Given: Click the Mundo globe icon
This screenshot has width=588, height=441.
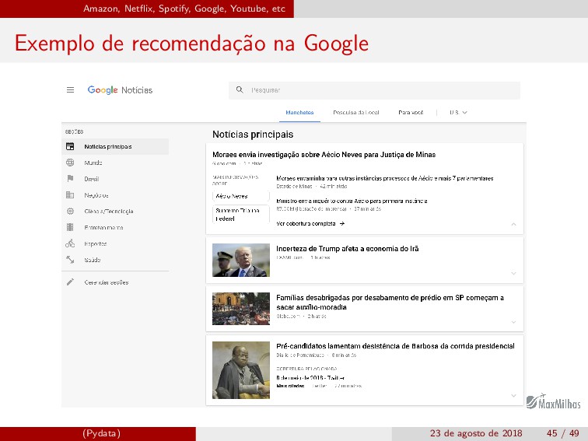Looking at the screenshot, I should [70, 163].
